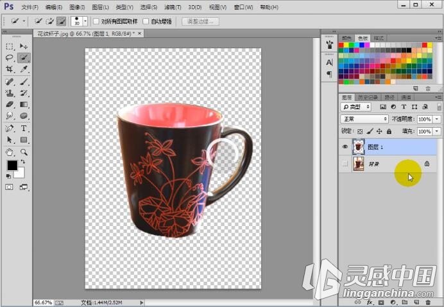Delete layer with Layers panel trash icon
444x307 pixels.
tap(428, 303)
